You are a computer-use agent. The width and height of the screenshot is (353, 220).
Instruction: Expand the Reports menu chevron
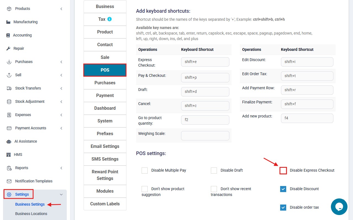click(x=61, y=168)
